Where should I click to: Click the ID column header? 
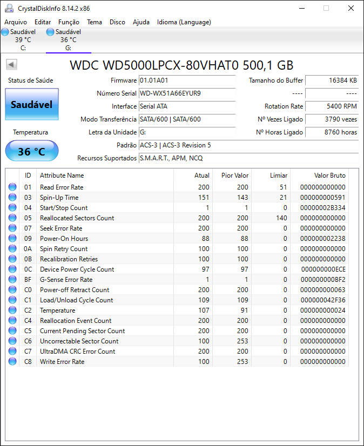pos(28,175)
